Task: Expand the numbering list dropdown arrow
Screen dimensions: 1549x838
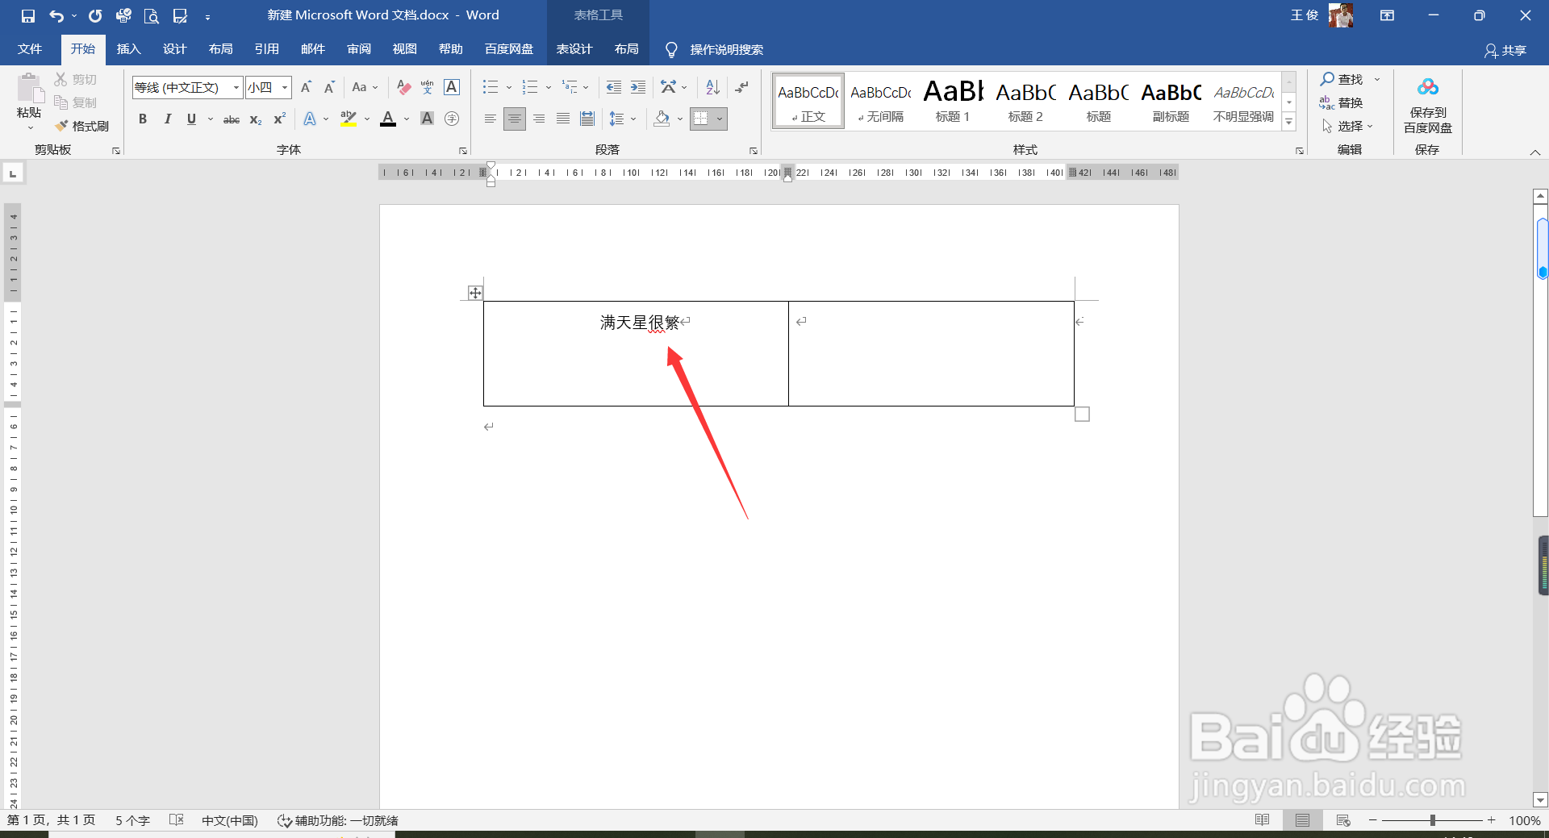Action: pos(549,87)
